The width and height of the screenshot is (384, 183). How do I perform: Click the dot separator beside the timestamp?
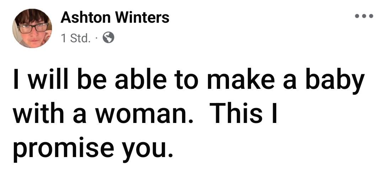tap(96, 38)
